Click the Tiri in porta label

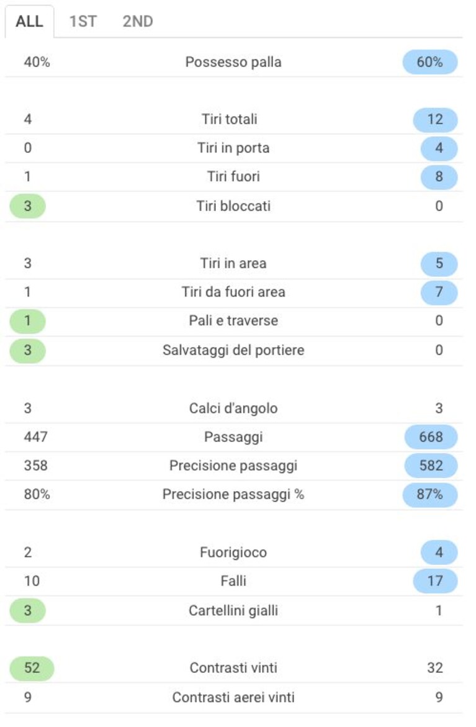click(233, 148)
